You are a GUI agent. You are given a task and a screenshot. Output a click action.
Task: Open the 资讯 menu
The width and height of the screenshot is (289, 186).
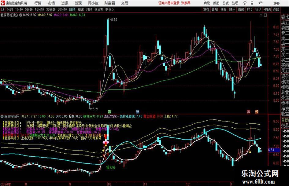click(x=65, y=3)
